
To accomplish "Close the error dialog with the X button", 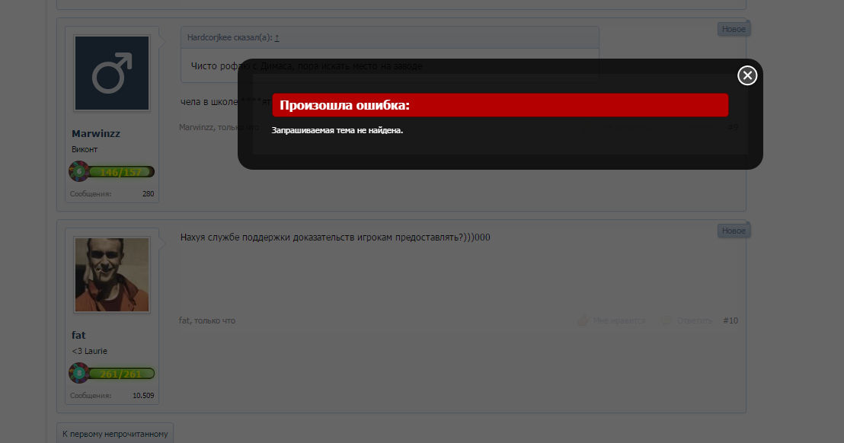I will (x=747, y=76).
